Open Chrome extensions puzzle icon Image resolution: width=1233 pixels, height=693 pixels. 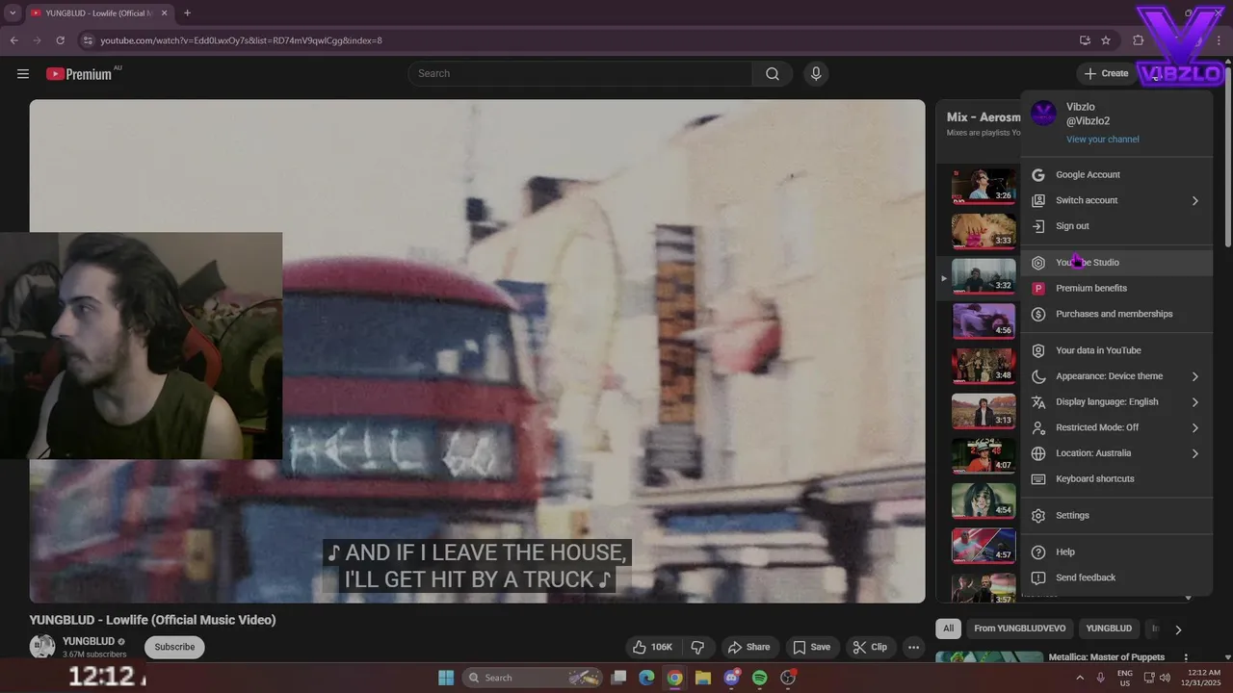click(x=1139, y=40)
